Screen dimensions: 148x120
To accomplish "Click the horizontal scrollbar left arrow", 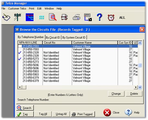I will coord(20,87).
